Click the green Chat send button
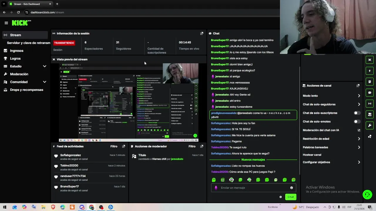 tap(291, 197)
